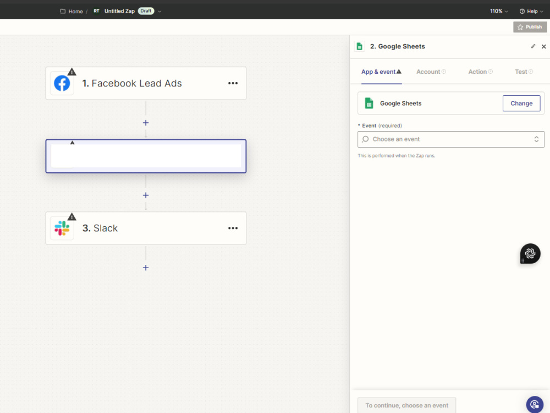550x413 pixels.
Task: Click the Home folder icon
Action: 63,11
